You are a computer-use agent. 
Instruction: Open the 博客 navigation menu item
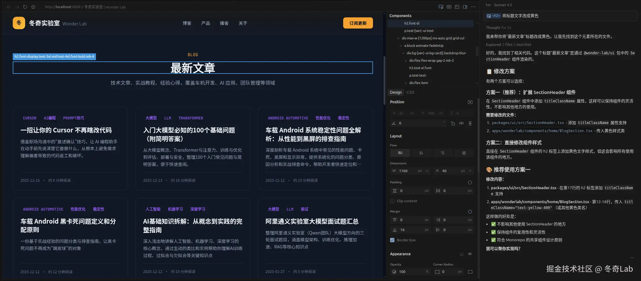[187, 23]
